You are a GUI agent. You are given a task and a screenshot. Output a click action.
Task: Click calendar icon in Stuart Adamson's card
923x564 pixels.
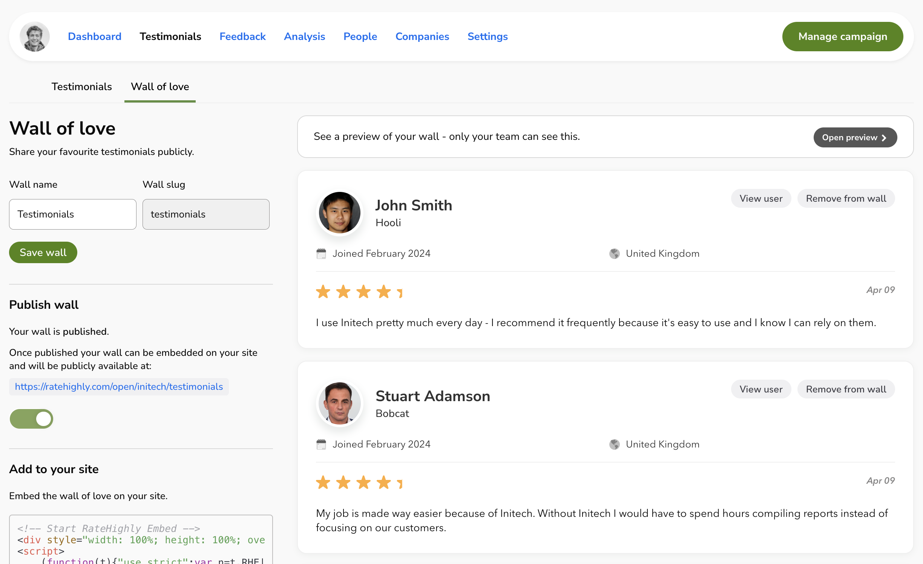coord(321,444)
